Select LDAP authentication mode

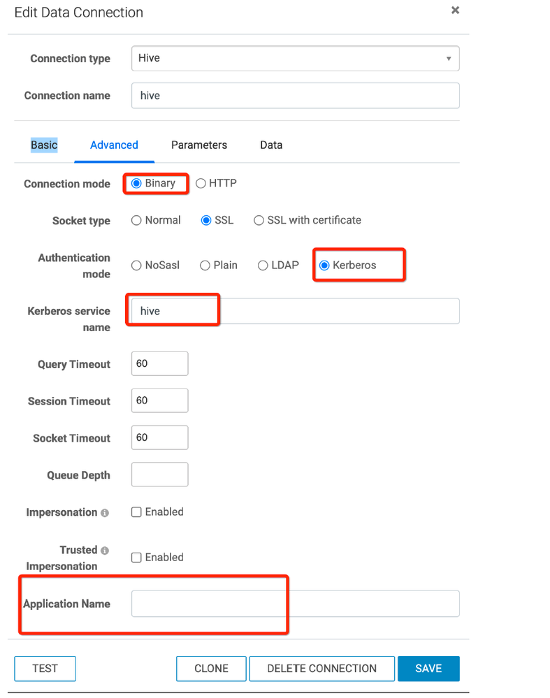click(263, 266)
